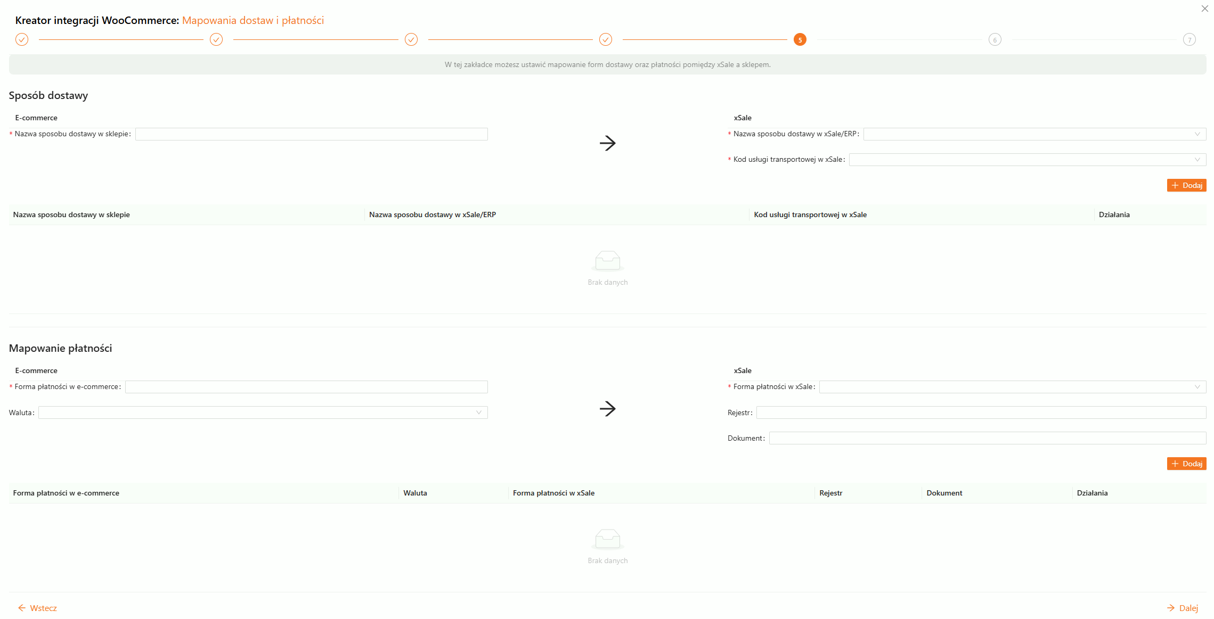
Task: Focus 'Forma płatności w e-commerce' input field
Action: [x=306, y=387]
